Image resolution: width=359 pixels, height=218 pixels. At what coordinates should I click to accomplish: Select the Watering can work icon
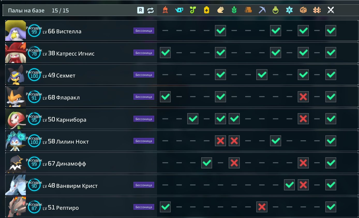[x=179, y=10]
